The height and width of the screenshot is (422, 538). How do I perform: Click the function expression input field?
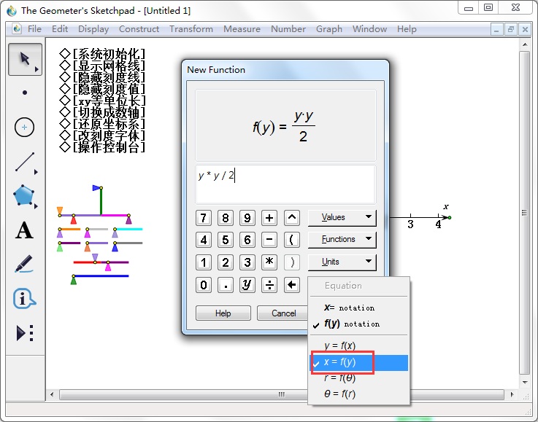tap(285, 184)
